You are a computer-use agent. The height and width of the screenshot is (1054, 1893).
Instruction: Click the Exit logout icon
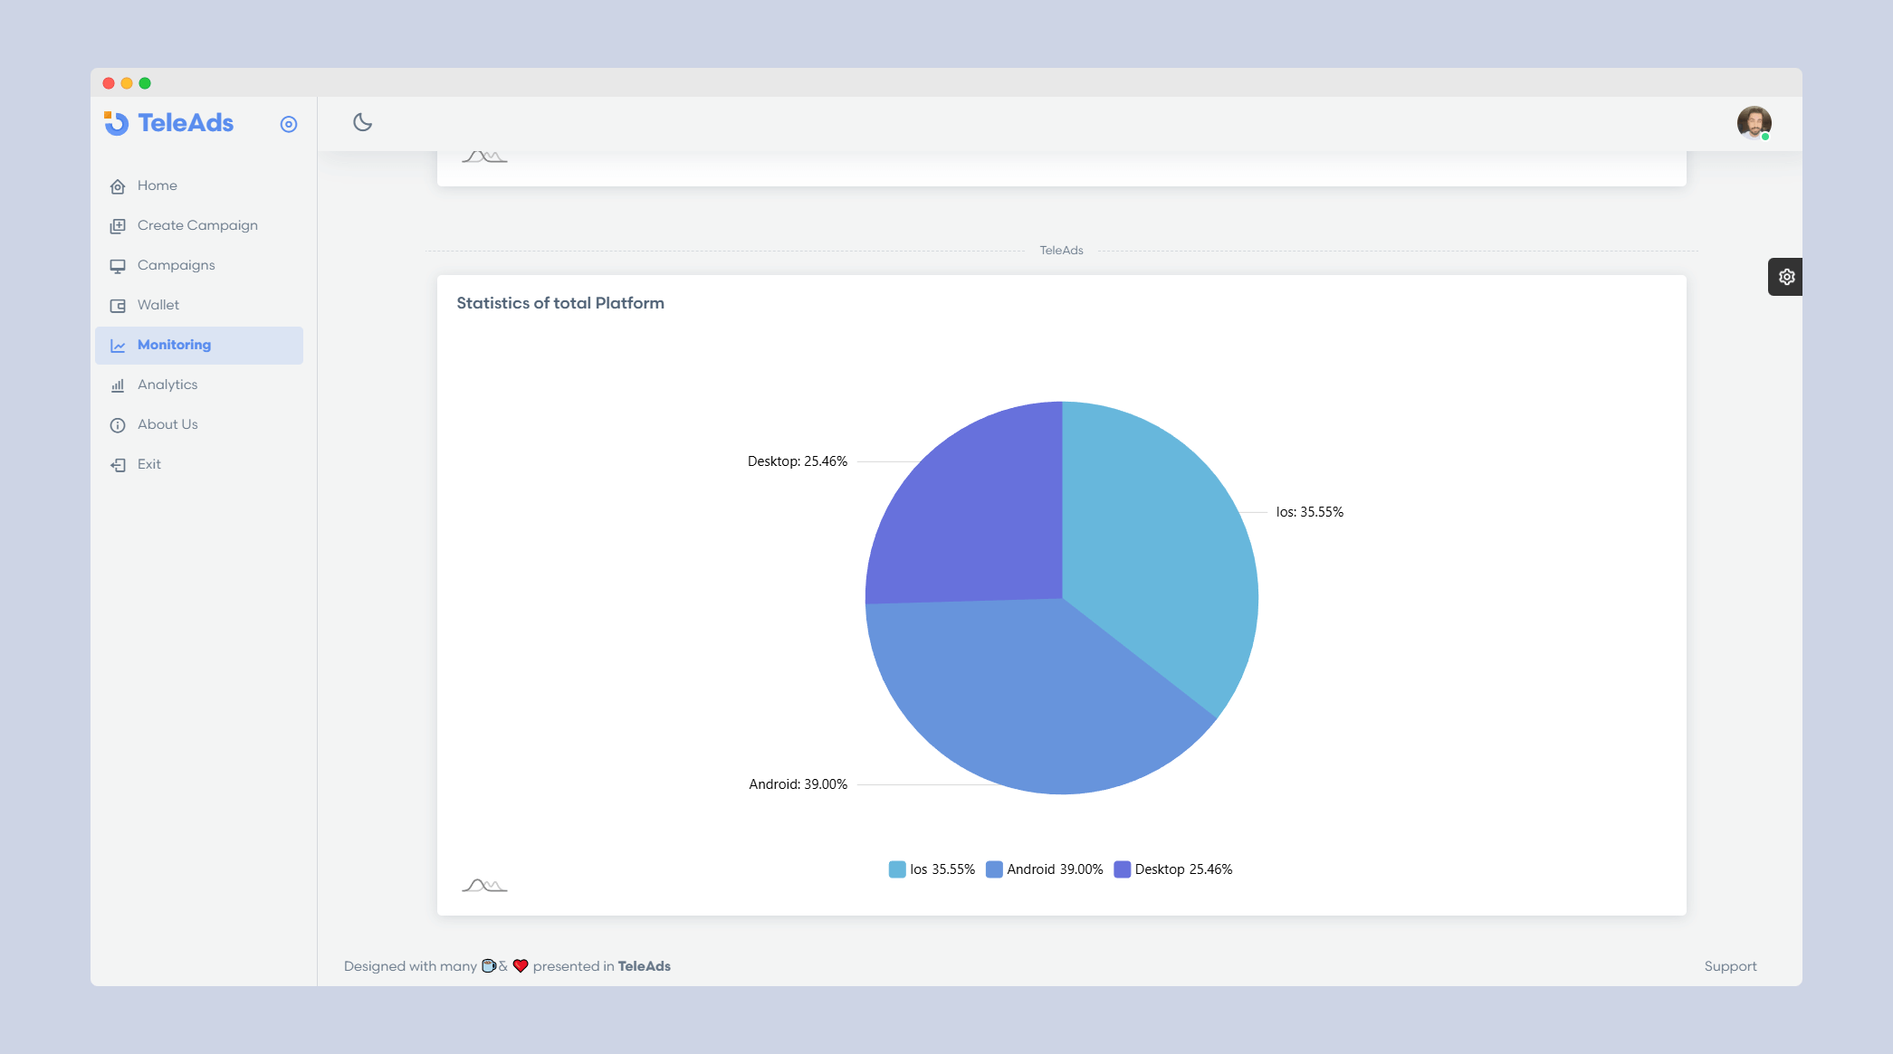pyautogui.click(x=118, y=465)
